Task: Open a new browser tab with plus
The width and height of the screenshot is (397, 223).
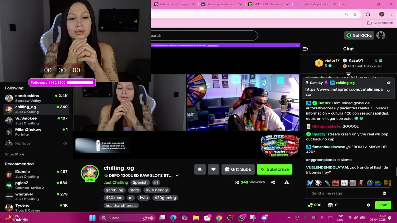Action: pyautogui.click(x=344, y=4)
